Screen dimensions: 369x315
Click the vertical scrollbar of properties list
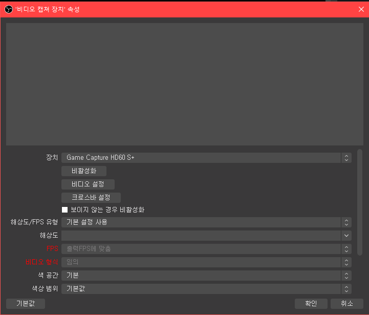(360, 202)
